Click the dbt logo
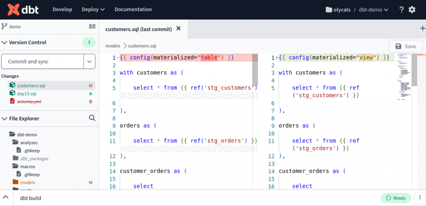The width and height of the screenshot is (426, 206). (23, 10)
